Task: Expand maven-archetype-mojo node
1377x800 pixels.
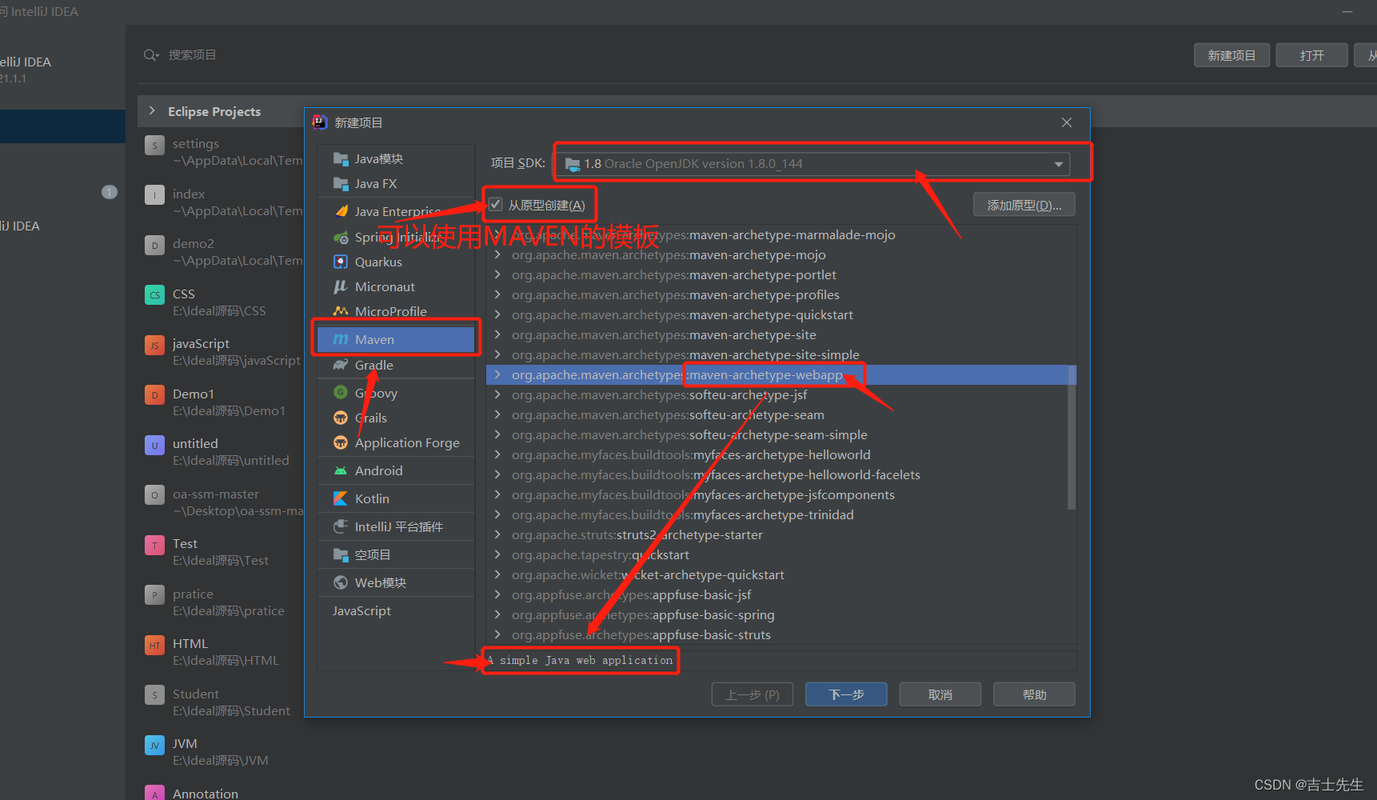Action: click(497, 254)
